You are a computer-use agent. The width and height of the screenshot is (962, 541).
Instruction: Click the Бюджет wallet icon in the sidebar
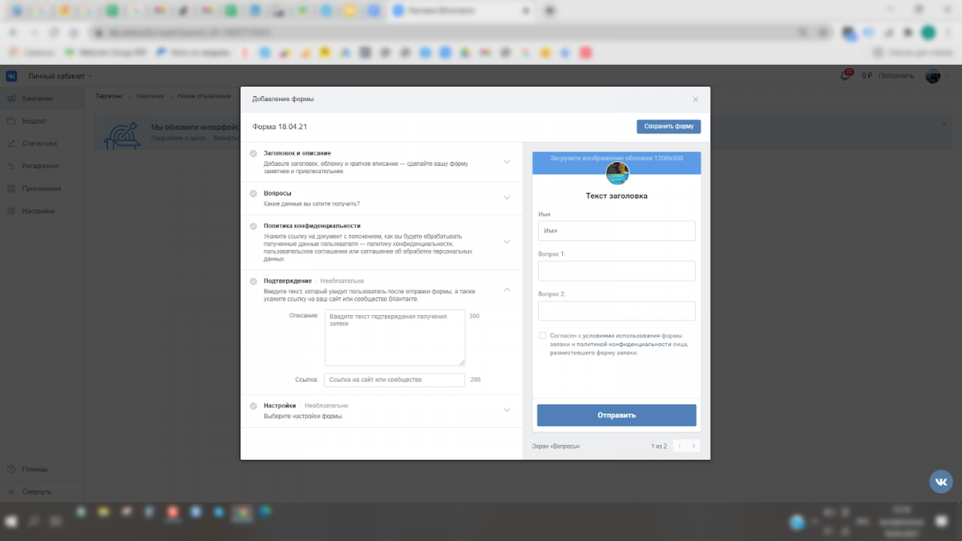pyautogui.click(x=11, y=121)
